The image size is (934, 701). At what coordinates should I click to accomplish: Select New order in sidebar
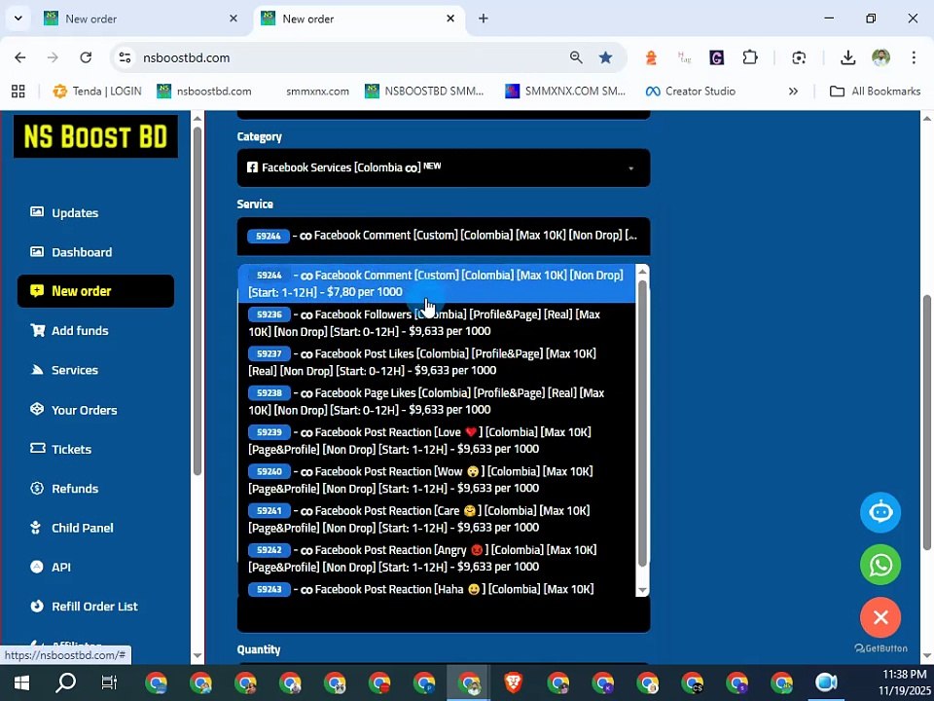[x=95, y=291]
